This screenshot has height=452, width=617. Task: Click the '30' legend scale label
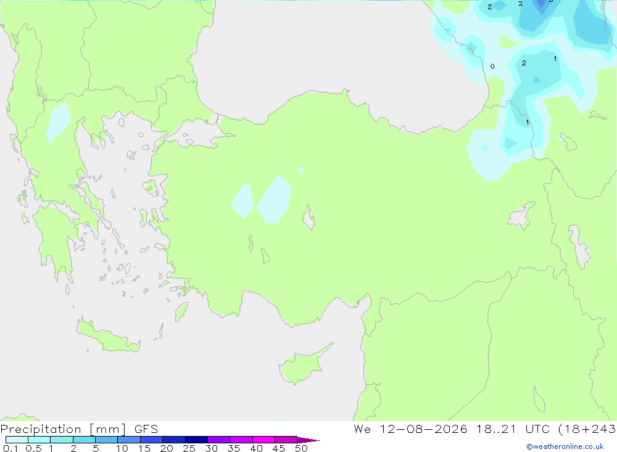(211, 448)
